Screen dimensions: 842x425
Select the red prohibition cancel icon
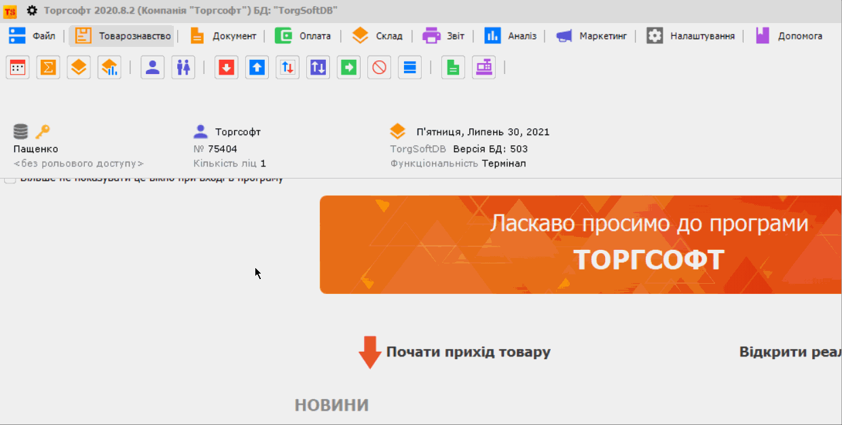coord(378,67)
